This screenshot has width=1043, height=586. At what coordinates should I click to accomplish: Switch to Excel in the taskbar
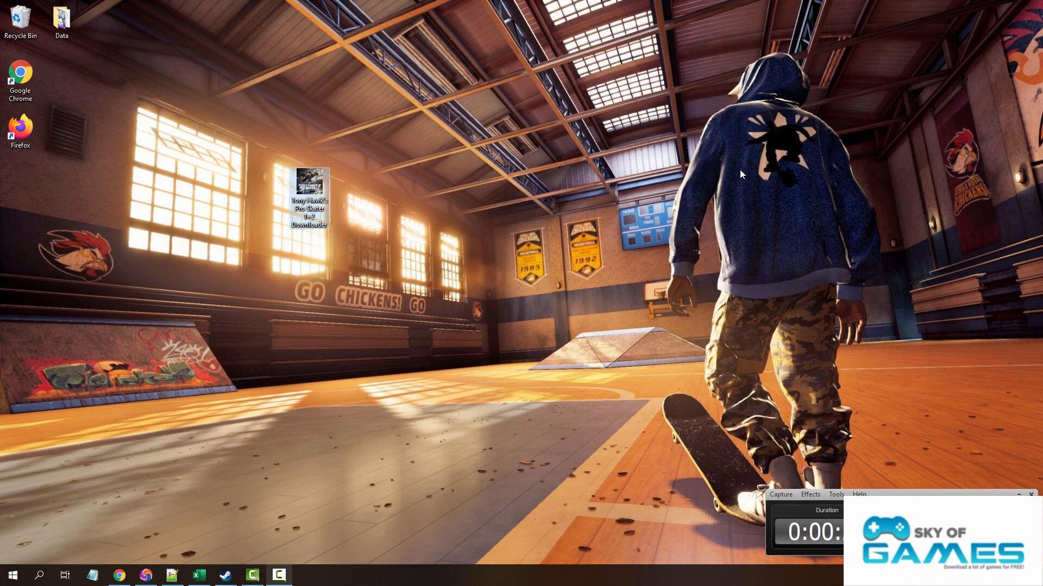[199, 575]
